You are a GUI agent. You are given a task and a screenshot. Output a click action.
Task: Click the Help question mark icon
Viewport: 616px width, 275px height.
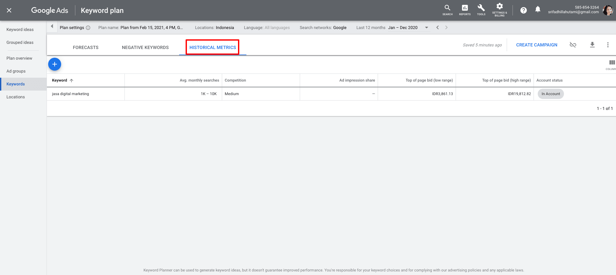tap(524, 10)
